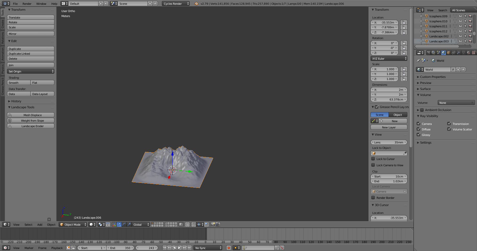
Task: Open the Mesh Data triangle properties tab
Action: 463,53
